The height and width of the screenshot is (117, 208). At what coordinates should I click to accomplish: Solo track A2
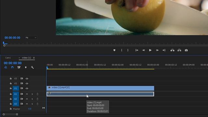pos(32,99)
